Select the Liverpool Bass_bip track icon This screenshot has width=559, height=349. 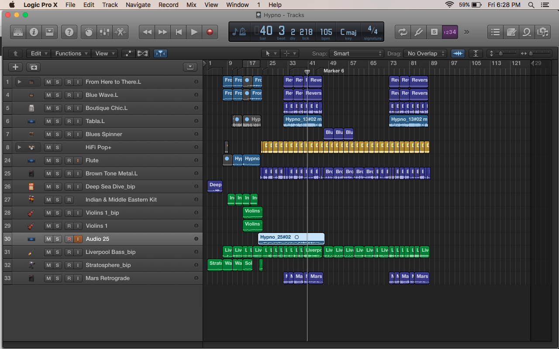[x=31, y=252]
